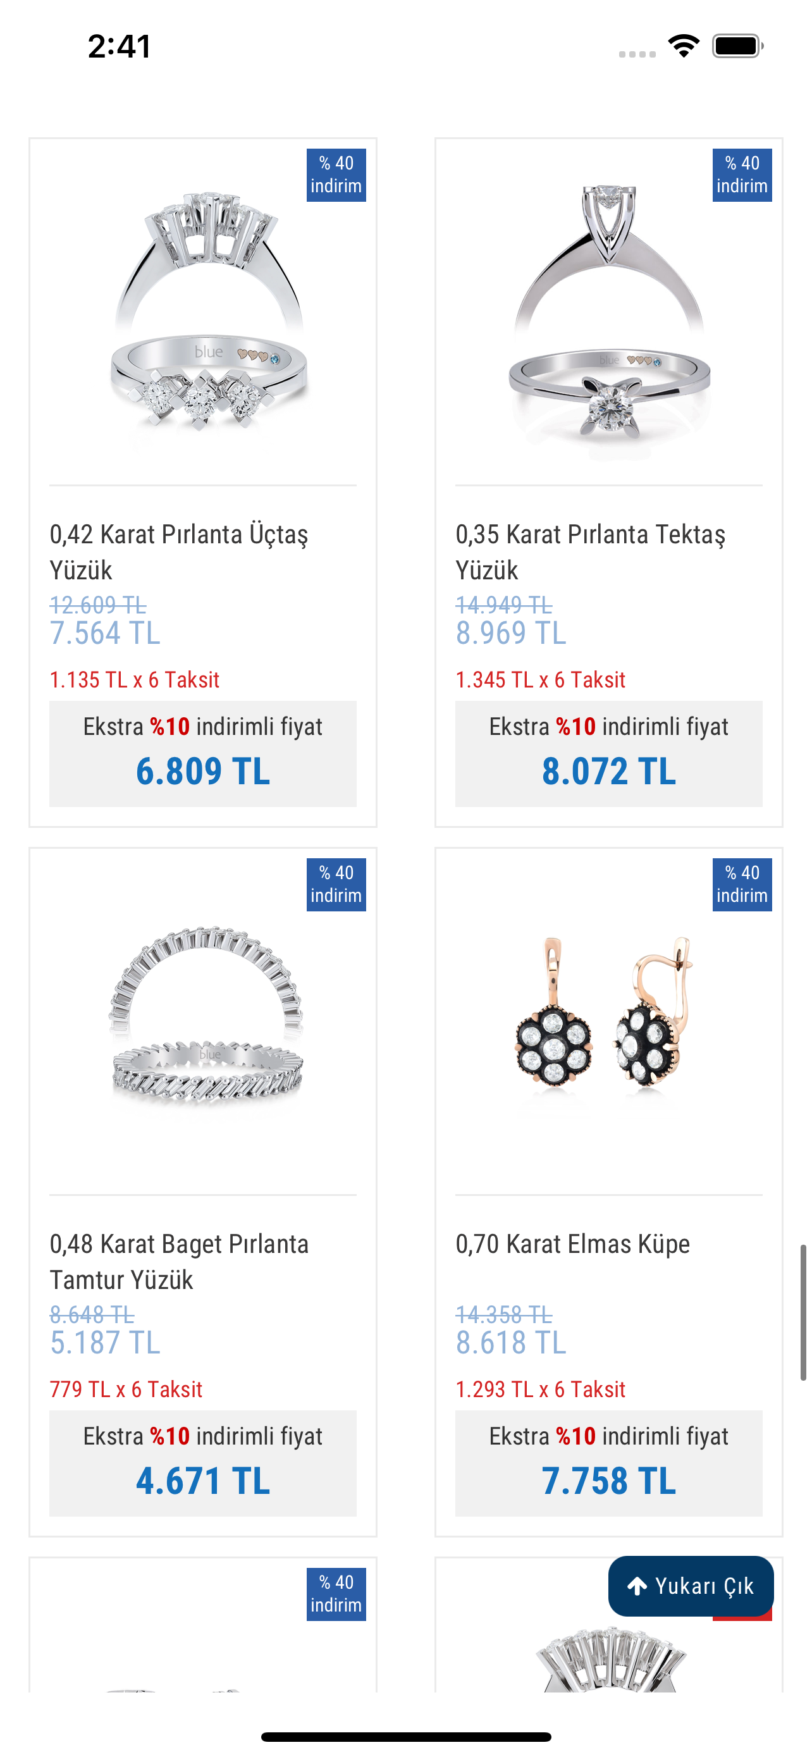Tap the 1.135 TL x 6 Taksit text
Viewport: 812px width, 1757px height.
pos(134,679)
